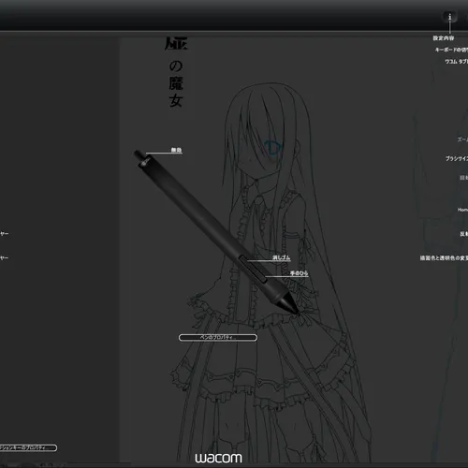Select the 手のひら hand pen-button label
Screen dimensions: 468x468
pyautogui.click(x=299, y=273)
